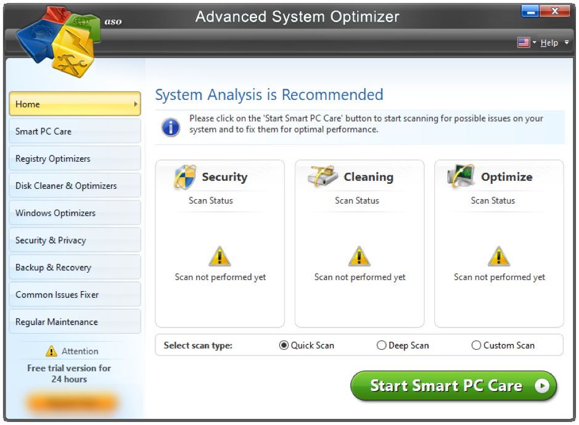Go to Registry Optimizers

tap(75, 159)
